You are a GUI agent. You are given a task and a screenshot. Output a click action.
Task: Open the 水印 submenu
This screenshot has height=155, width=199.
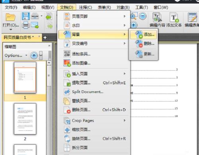[94, 25]
